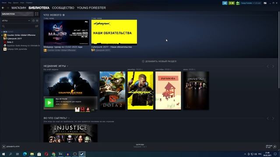Shift the ВО ЧТО СЫГРАТЬ shelf left
This screenshot has height=157, width=280.
tap(268, 118)
